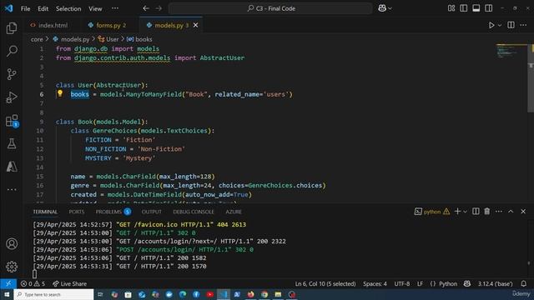This screenshot has width=534, height=300.
Task: Open the Edit menu
Action: coord(43,8)
